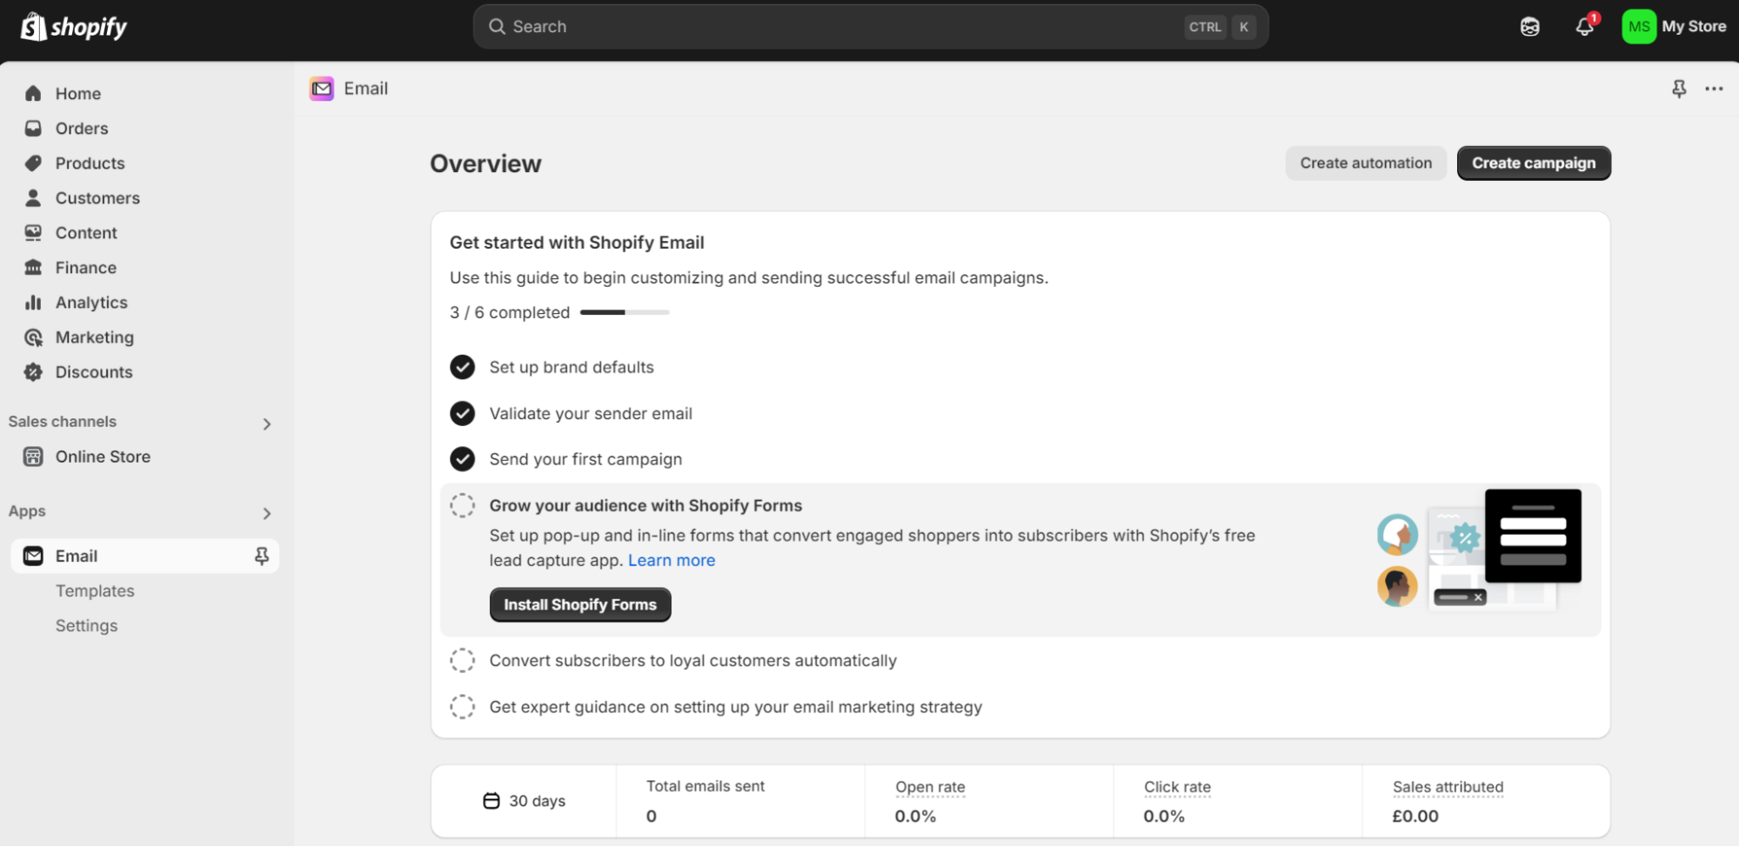
Task: Mark 'Get expert guidance' step circle
Action: click(463, 706)
